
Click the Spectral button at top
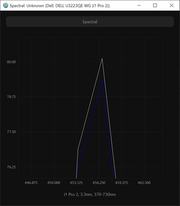[90, 22]
